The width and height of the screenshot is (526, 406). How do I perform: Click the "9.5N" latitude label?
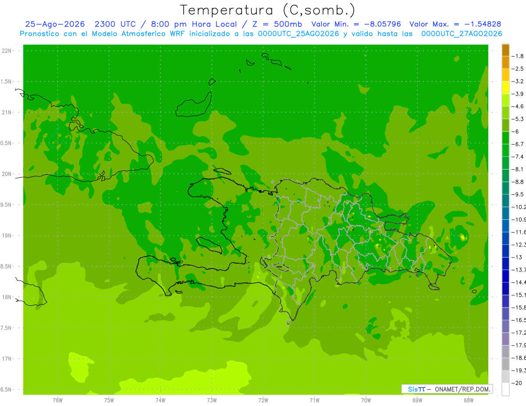point(6,205)
